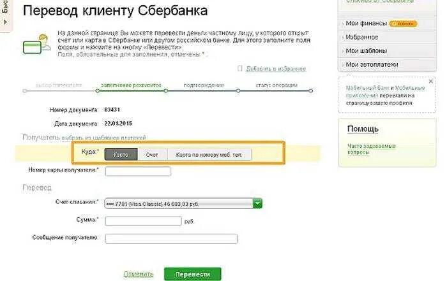The width and height of the screenshot is (447, 281).
Task: Click green arrow of debit account dropdown
Action: click(257, 204)
